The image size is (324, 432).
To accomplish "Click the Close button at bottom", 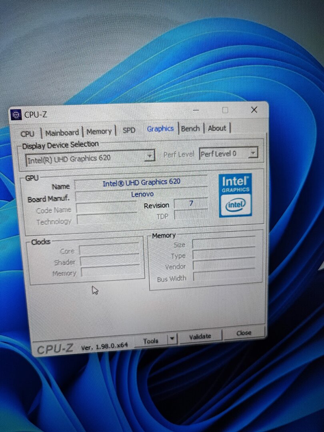I will click(x=244, y=333).
